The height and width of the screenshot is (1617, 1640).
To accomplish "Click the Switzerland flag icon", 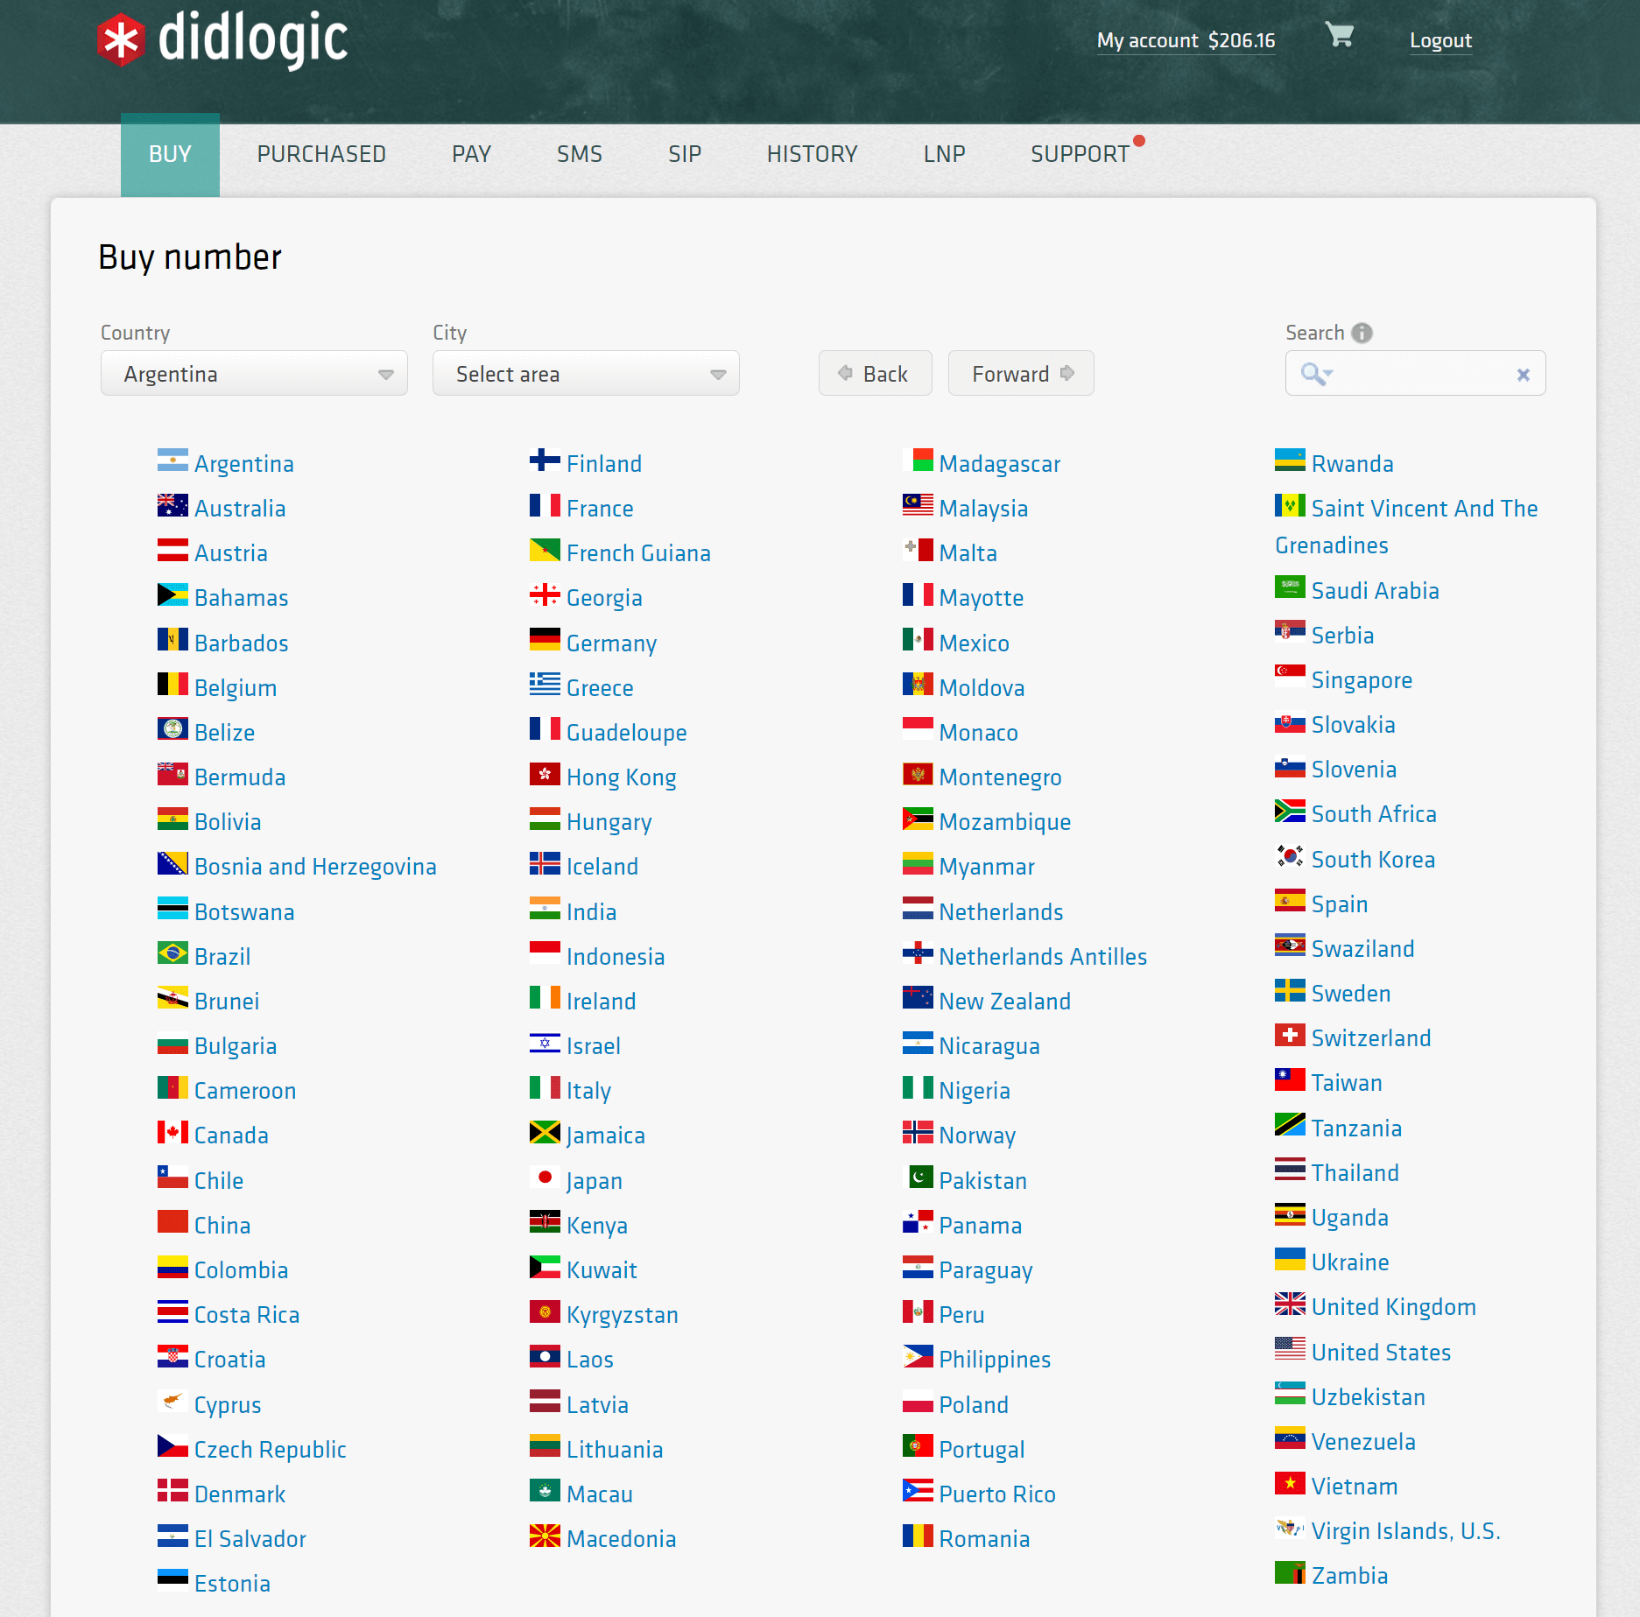I will (x=1289, y=1036).
